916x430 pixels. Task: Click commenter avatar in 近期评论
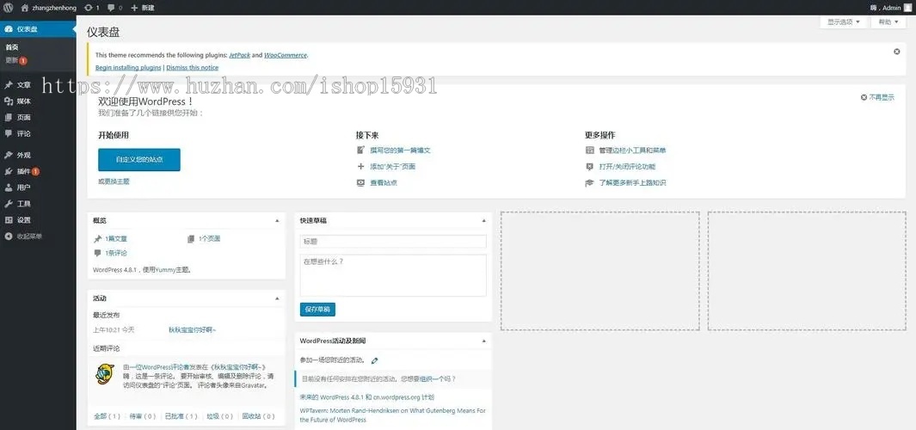[x=105, y=374]
